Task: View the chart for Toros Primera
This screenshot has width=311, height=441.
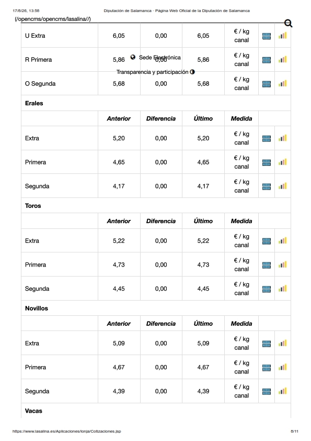Action: 283,264
